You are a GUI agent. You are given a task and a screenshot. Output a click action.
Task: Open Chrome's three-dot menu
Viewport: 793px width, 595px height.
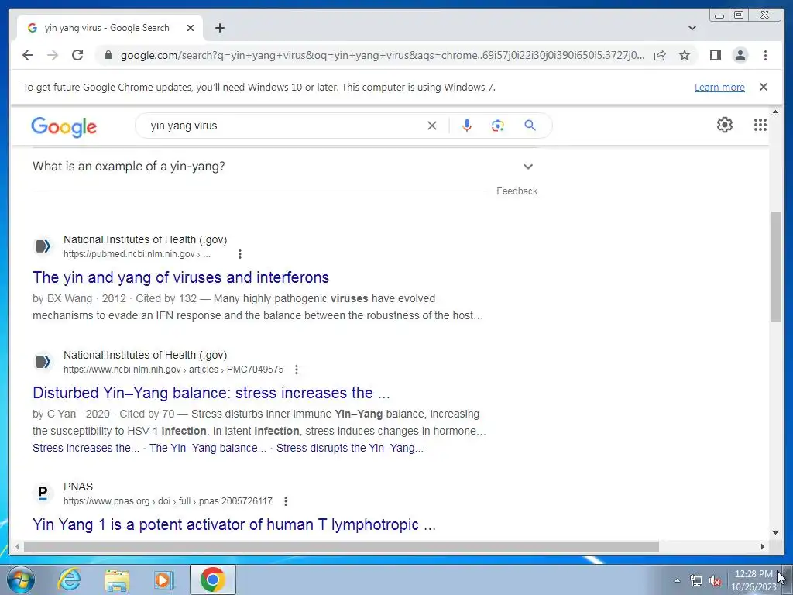coord(765,55)
